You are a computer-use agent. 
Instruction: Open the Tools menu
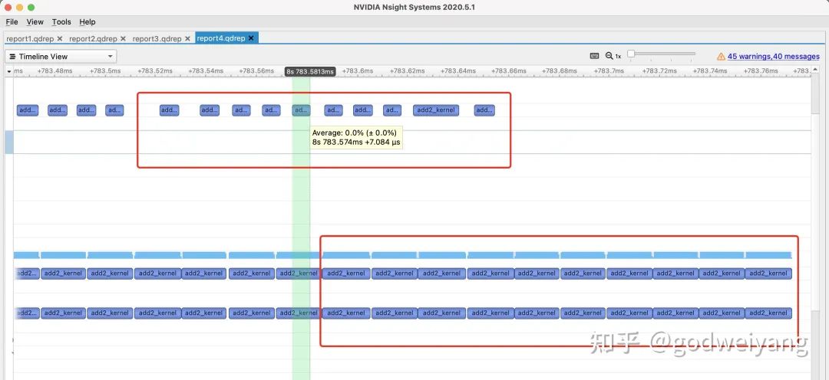point(61,21)
